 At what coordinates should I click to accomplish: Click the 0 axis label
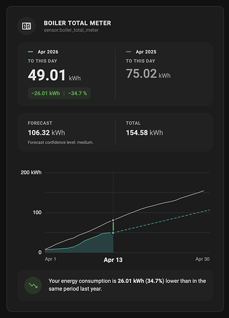click(40, 252)
